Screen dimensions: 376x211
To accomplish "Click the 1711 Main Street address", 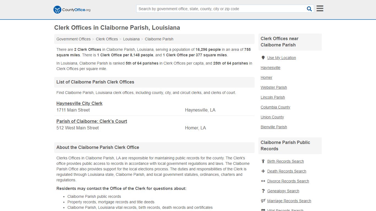I will 73,110.
